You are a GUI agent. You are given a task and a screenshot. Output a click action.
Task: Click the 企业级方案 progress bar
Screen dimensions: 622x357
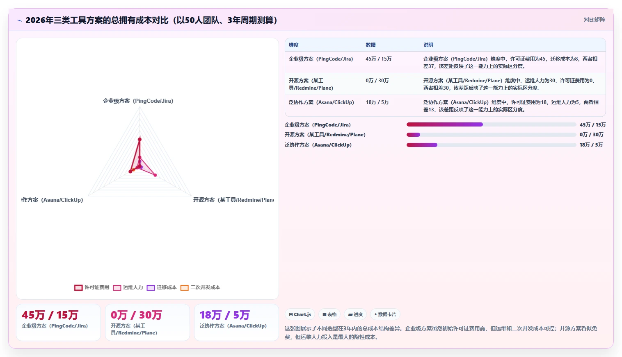(x=492, y=124)
